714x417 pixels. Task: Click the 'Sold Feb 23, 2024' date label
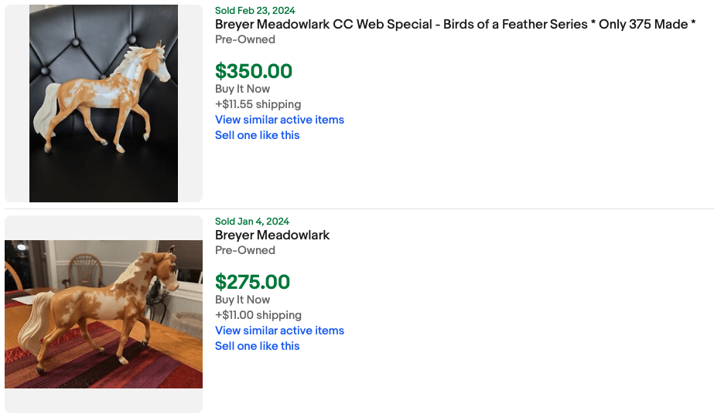pyautogui.click(x=255, y=11)
